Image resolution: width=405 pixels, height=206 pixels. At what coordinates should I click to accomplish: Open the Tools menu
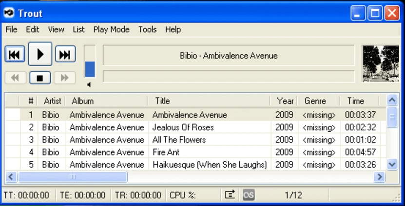pos(147,29)
